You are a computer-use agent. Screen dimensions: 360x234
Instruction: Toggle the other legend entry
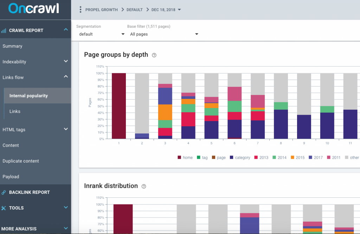point(352,157)
